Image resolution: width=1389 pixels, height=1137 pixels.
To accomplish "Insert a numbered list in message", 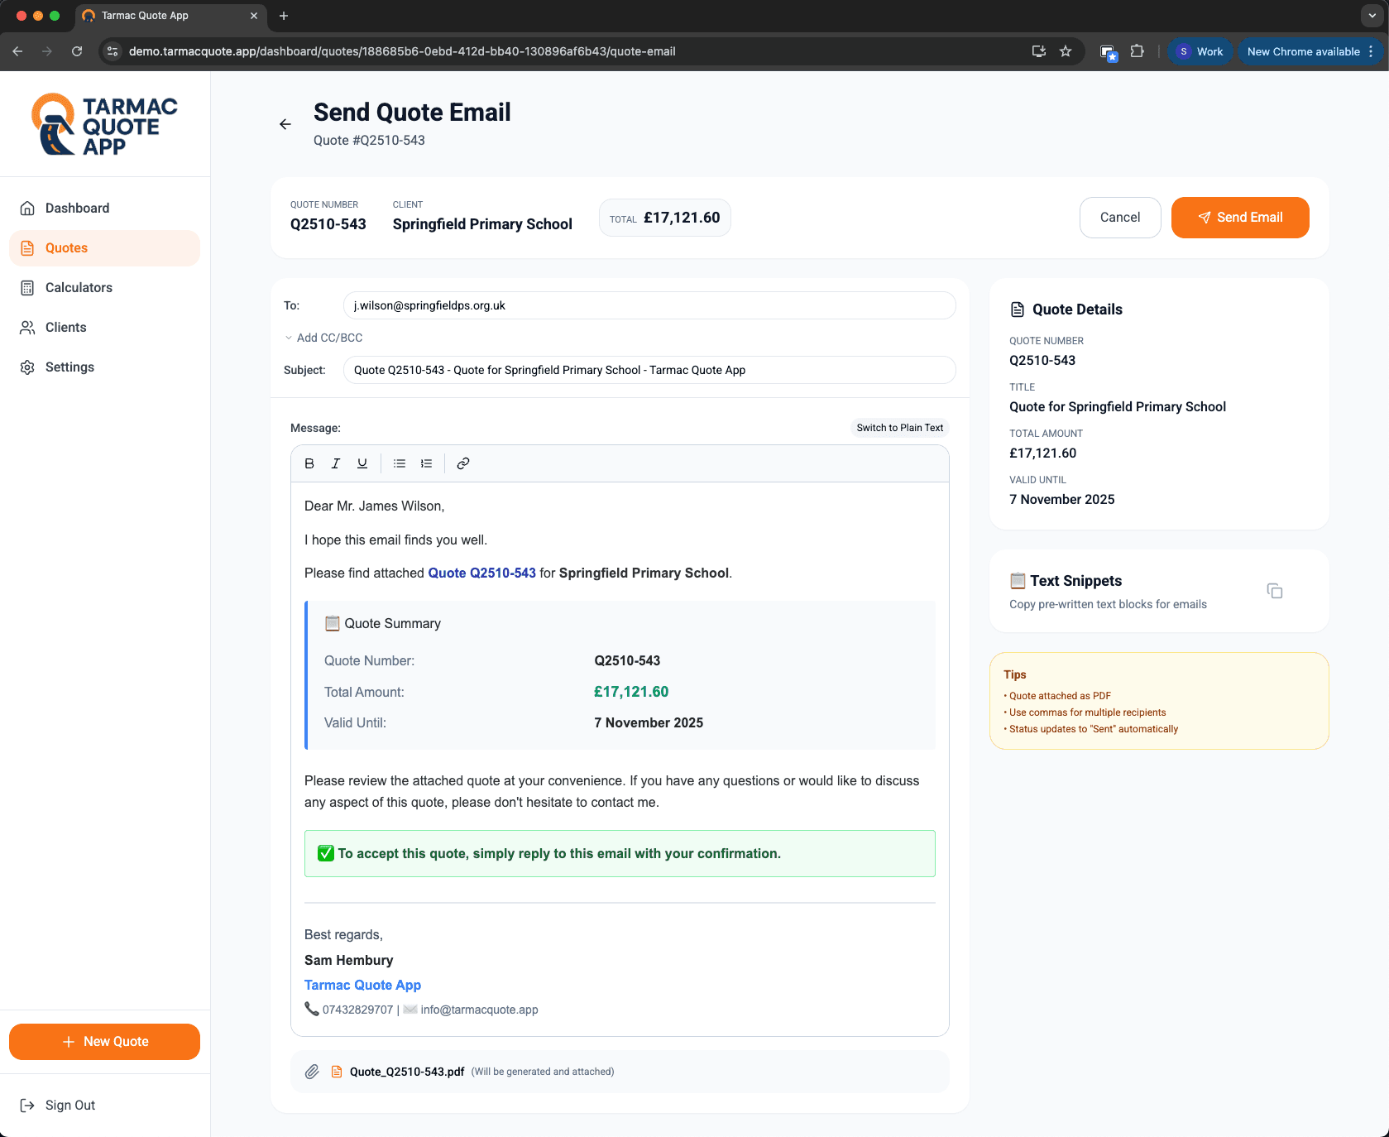I will (426, 463).
